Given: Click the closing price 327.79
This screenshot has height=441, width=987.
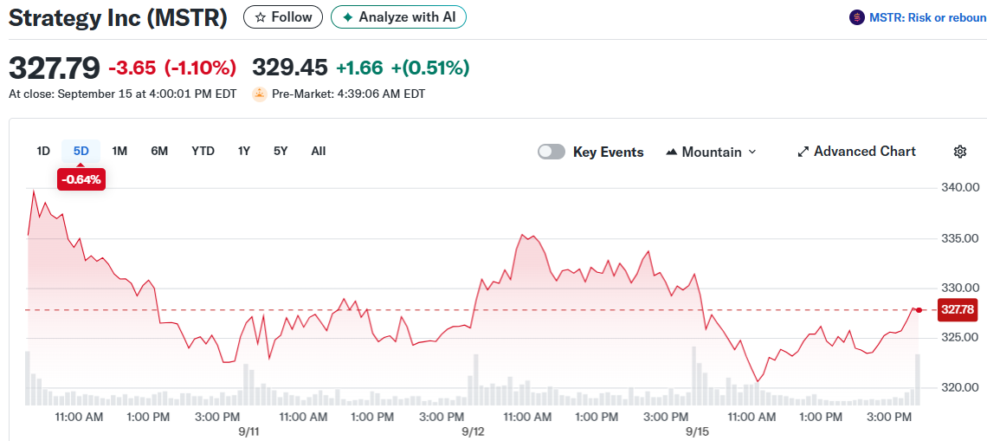Looking at the screenshot, I should tap(55, 68).
